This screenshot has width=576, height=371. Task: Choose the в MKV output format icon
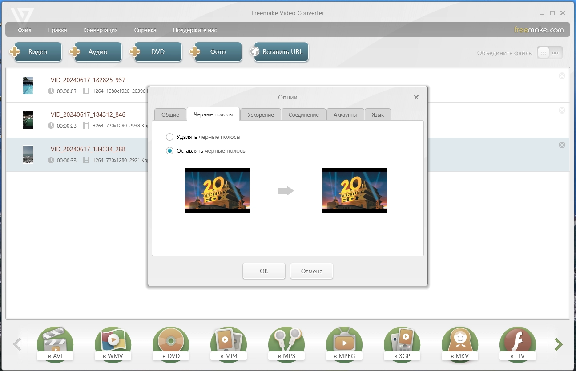pos(460,344)
